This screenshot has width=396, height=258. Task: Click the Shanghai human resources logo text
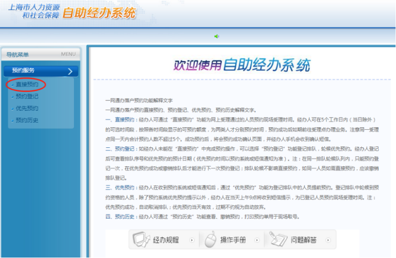(34, 12)
